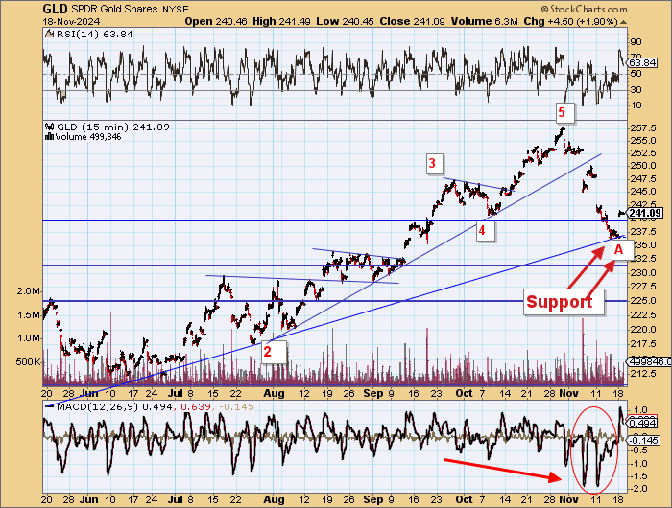Click the 0.494 MACD value tag on right axis
Screen dimensions: 672x508
[643, 424]
